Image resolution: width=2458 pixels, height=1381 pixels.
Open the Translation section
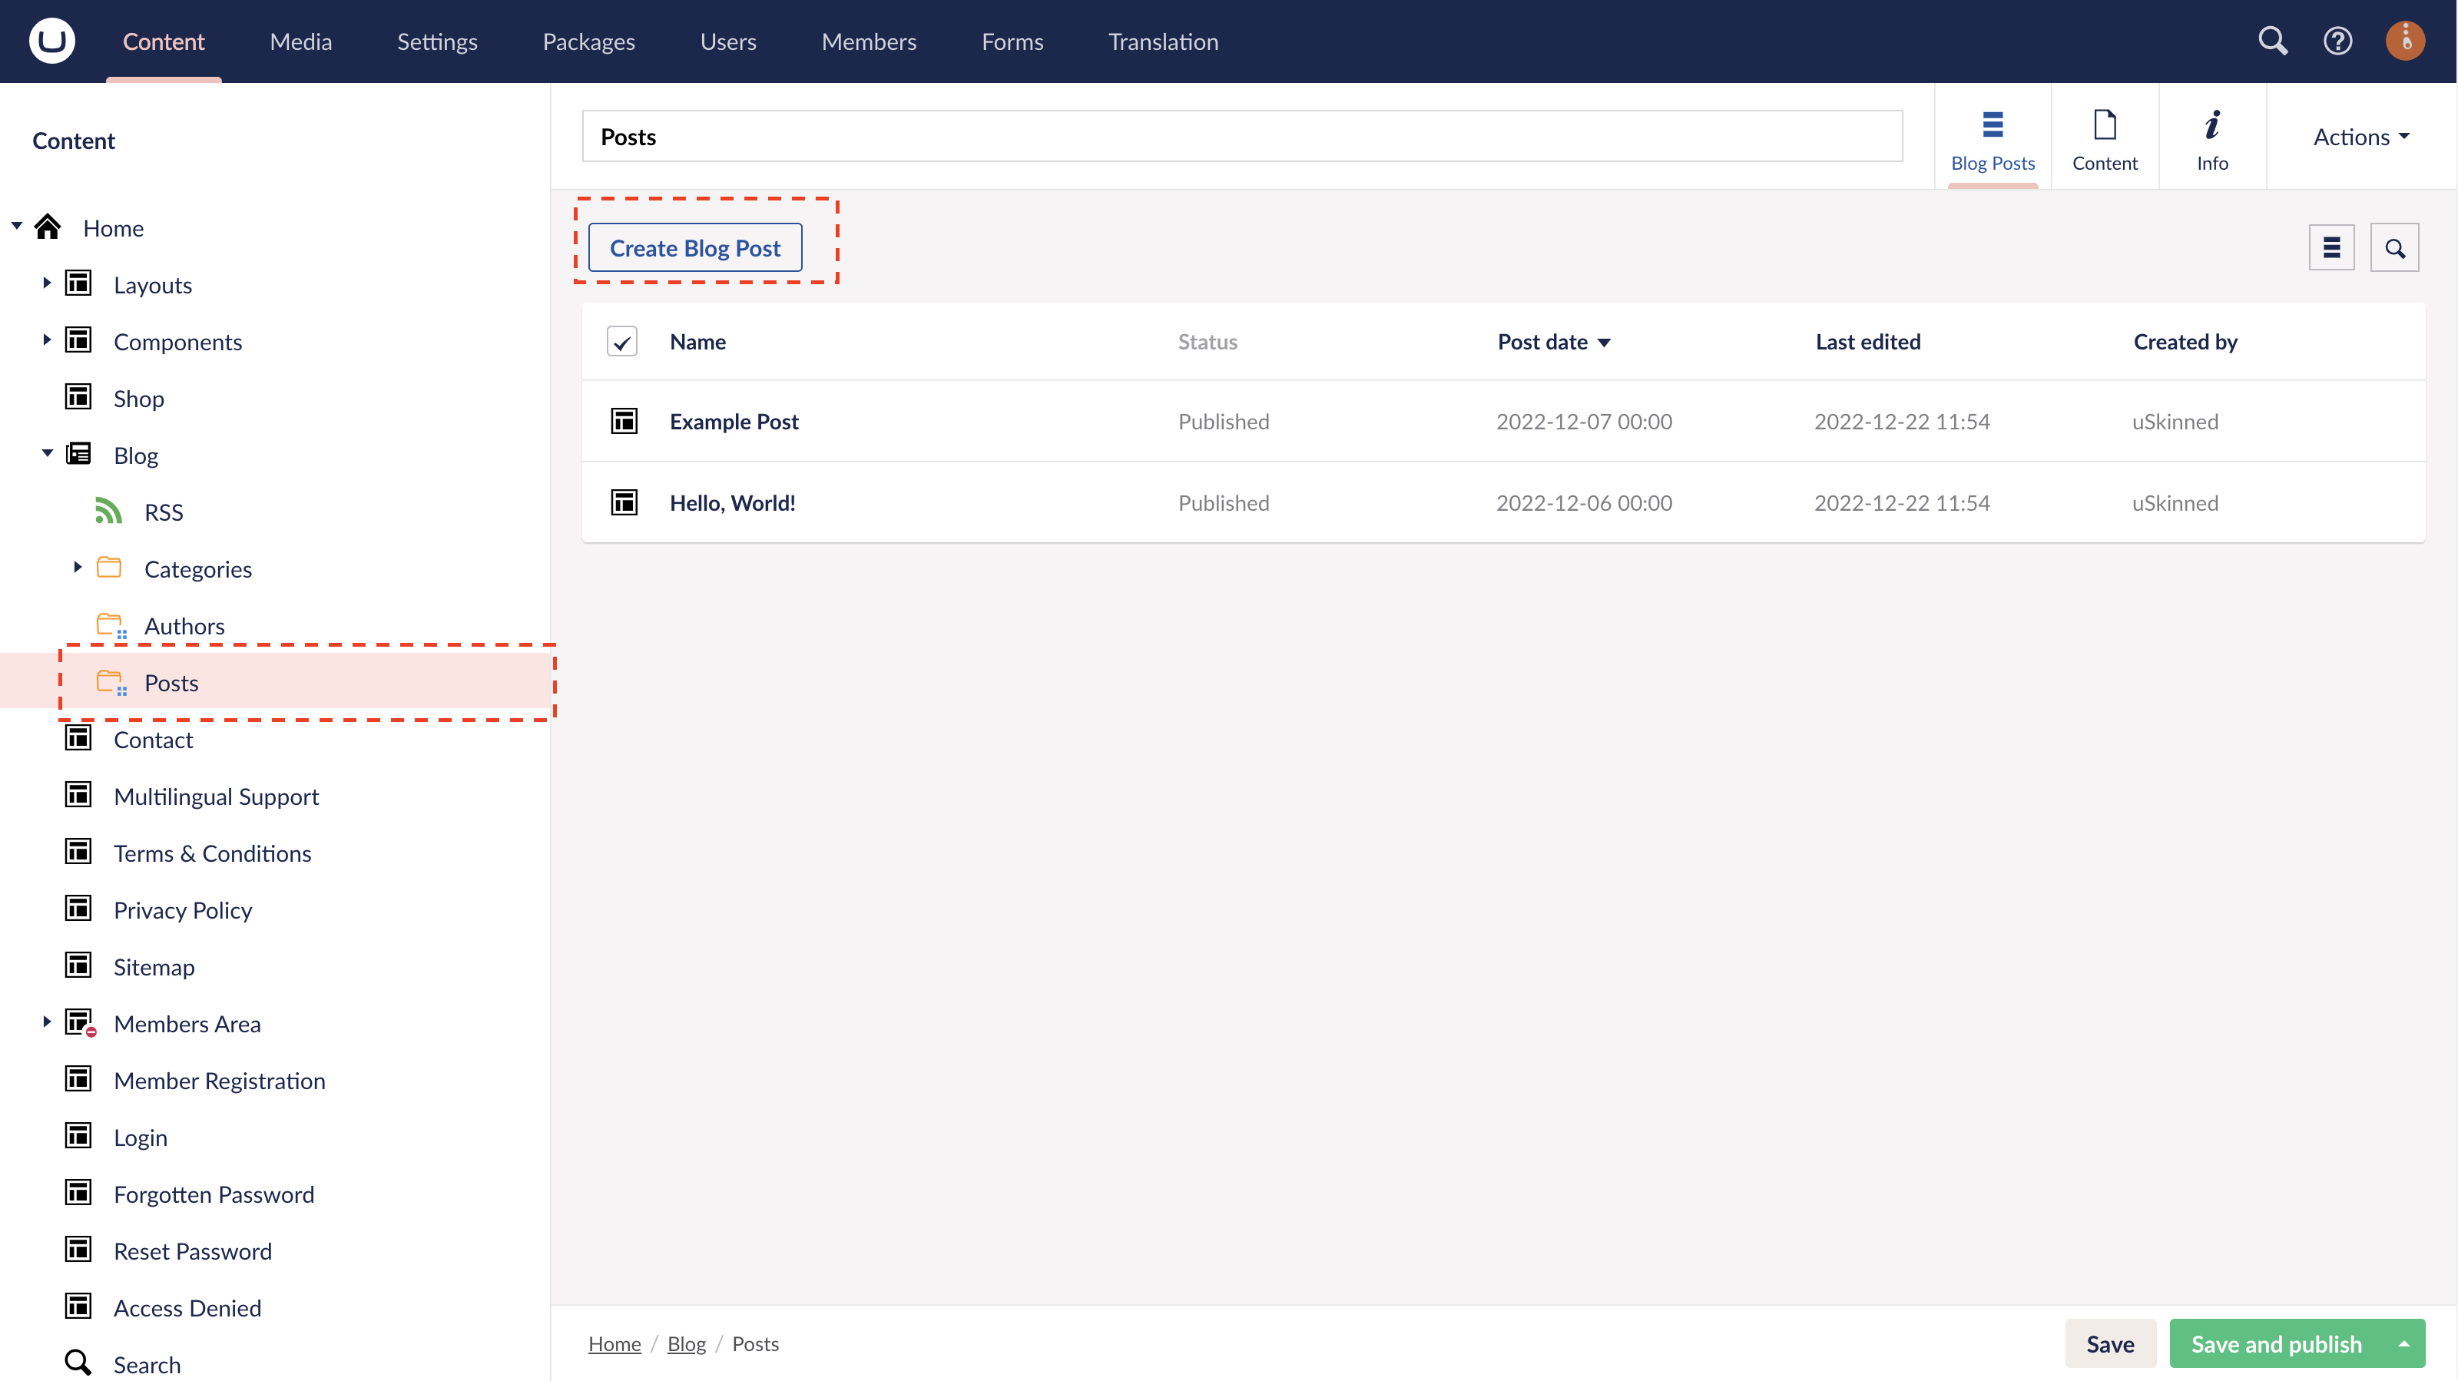click(1163, 41)
